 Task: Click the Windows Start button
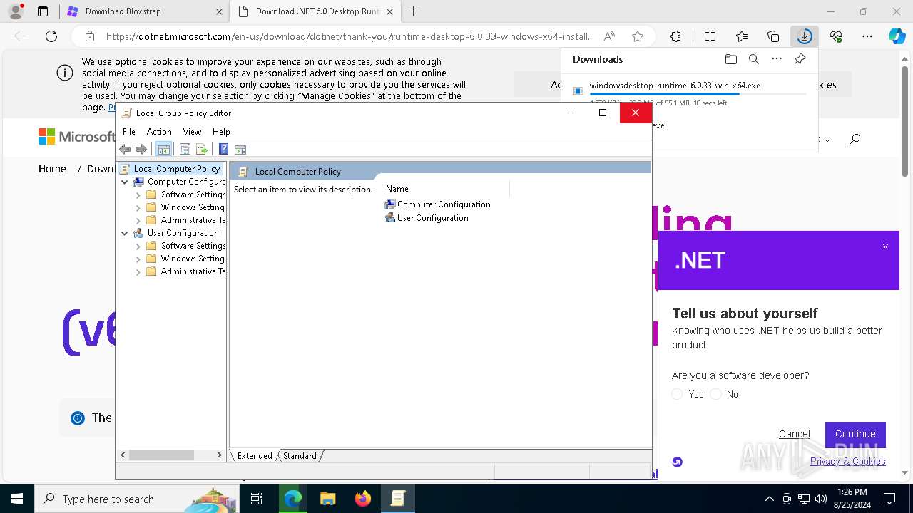coord(16,499)
